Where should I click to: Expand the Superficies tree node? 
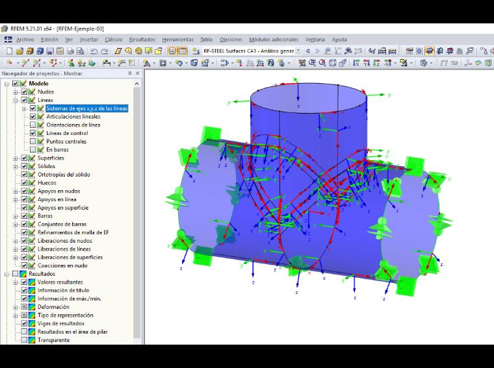point(16,158)
